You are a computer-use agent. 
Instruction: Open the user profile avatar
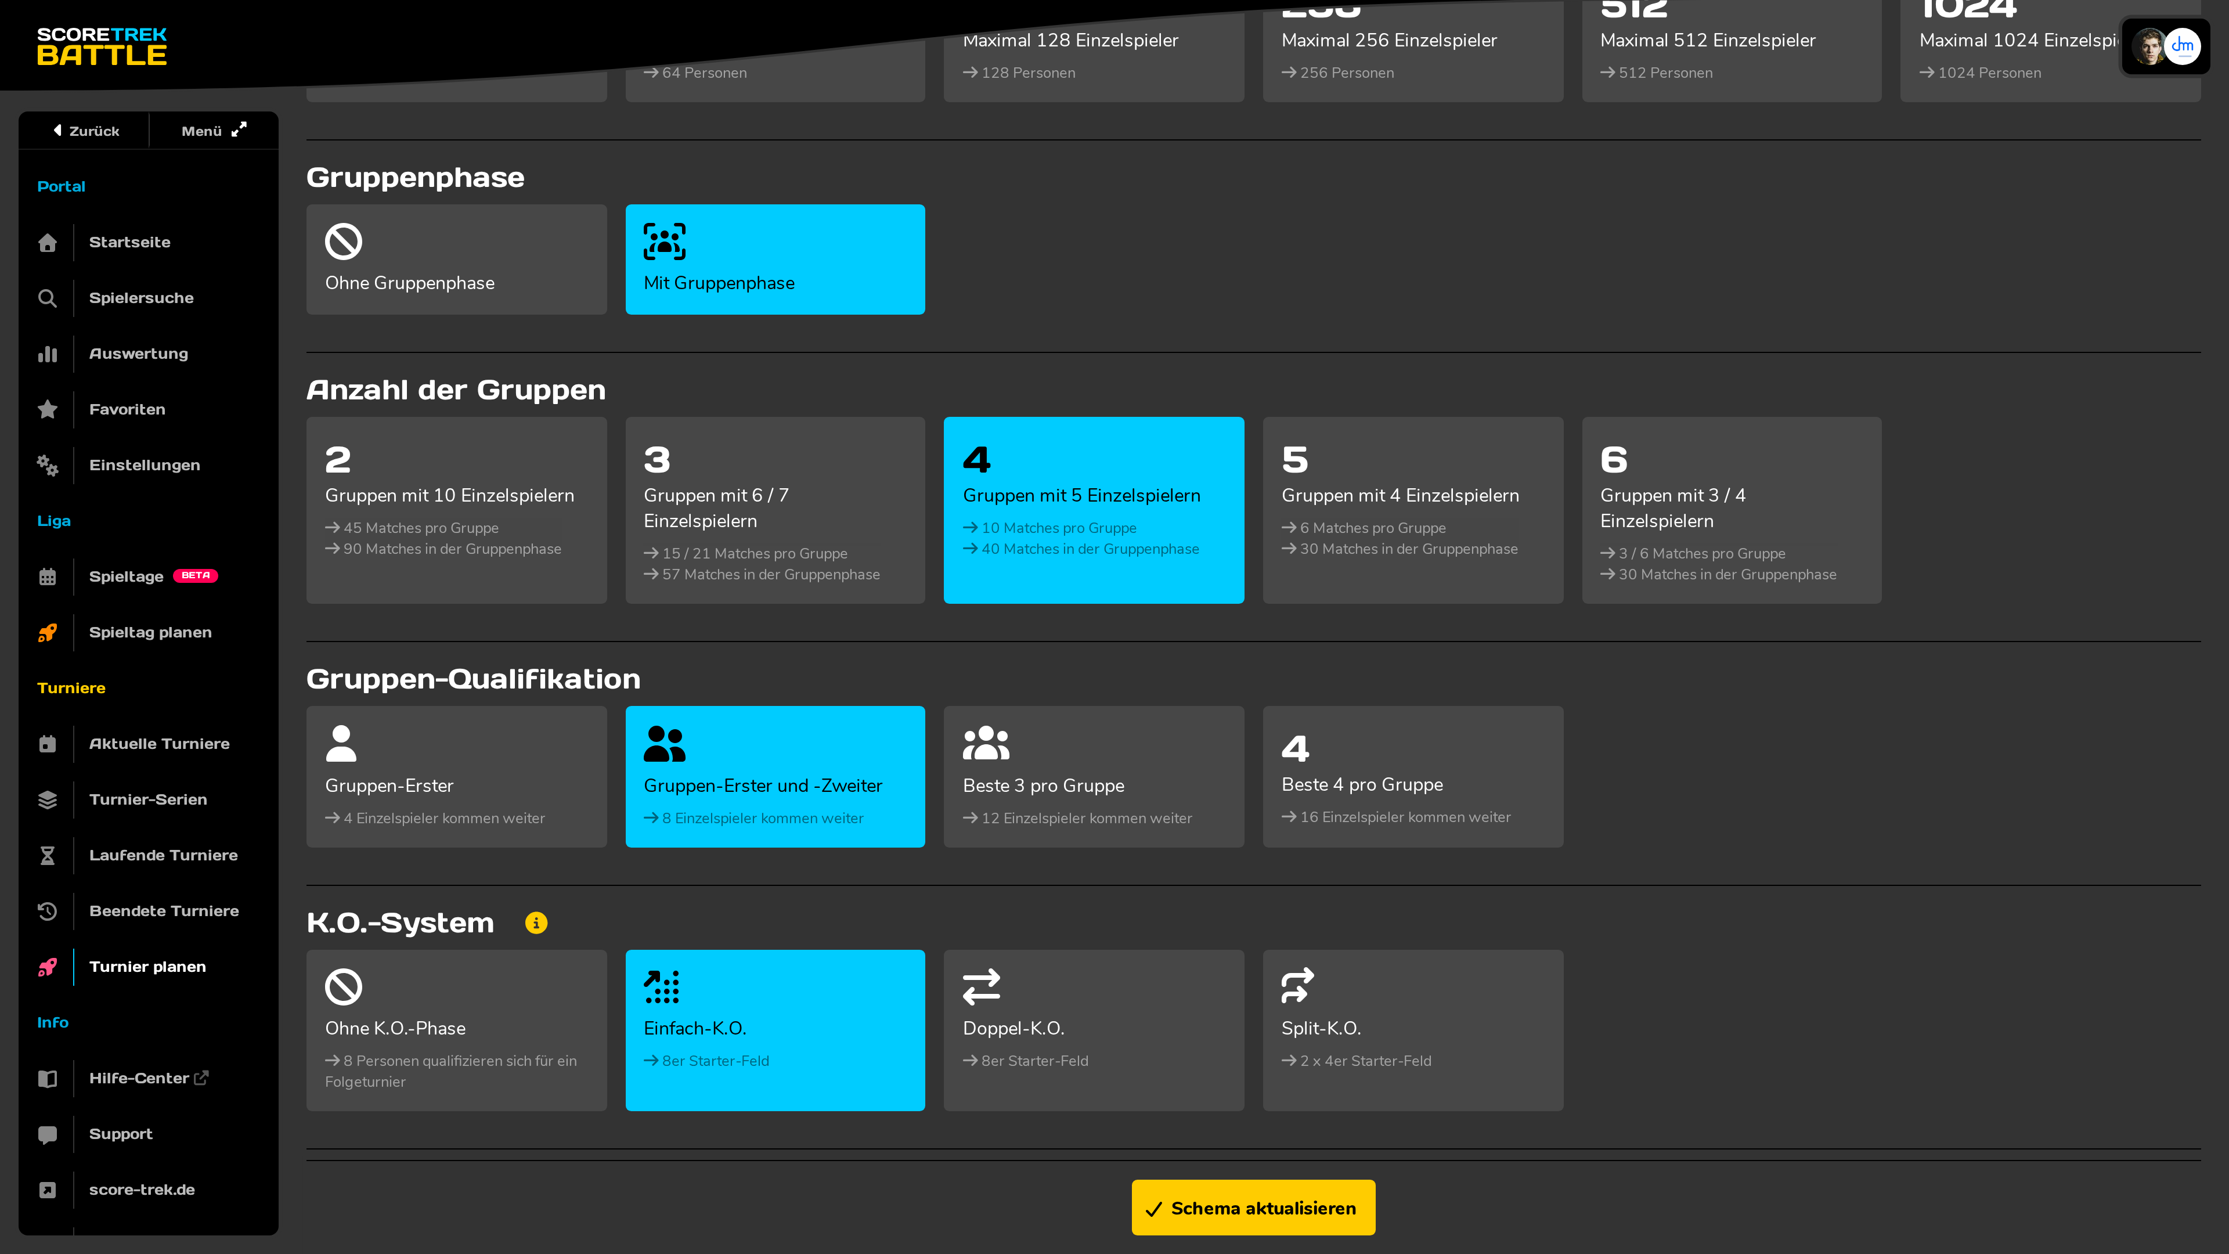coord(2165,46)
